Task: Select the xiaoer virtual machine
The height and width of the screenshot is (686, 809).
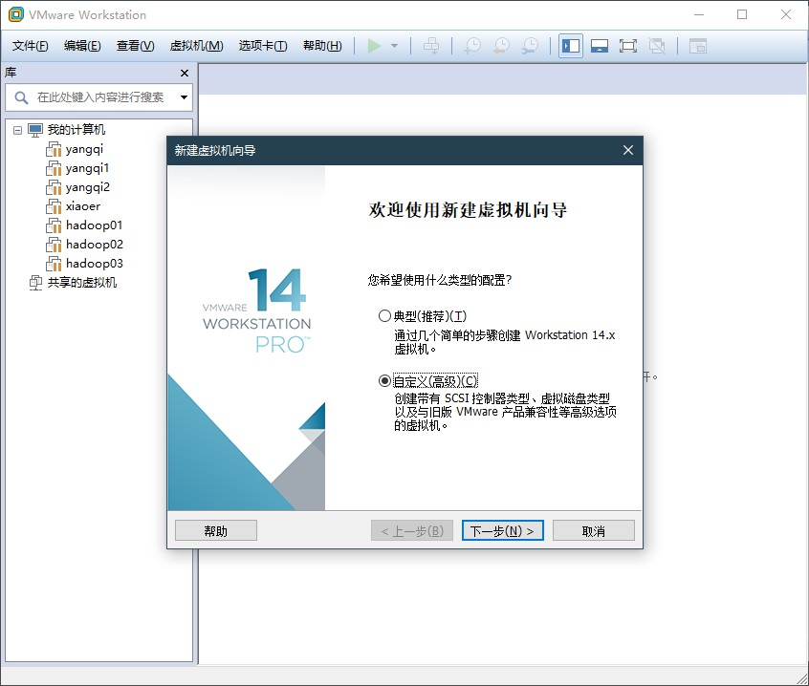Action: click(x=83, y=206)
